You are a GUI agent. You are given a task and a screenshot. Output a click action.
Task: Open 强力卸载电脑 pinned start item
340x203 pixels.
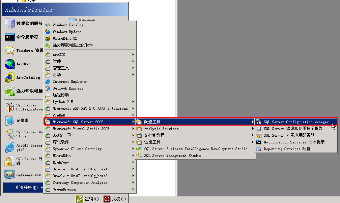[24, 91]
